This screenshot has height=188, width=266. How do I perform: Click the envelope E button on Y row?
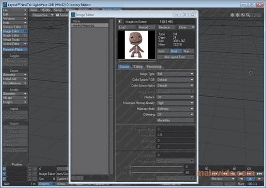34,174
